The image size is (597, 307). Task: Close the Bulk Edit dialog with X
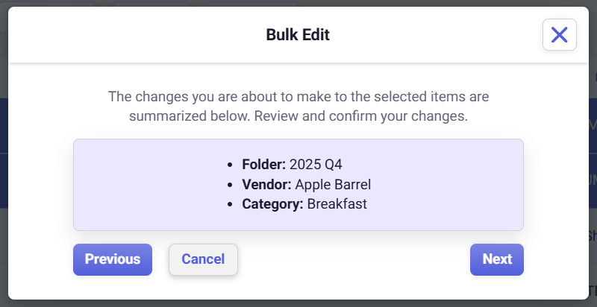point(559,34)
